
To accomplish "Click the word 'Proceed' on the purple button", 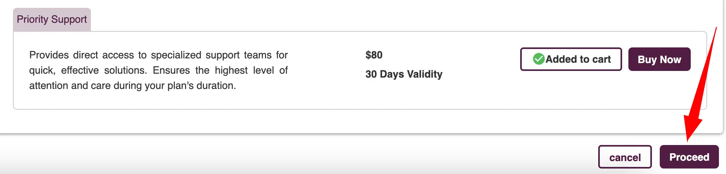I will (x=689, y=157).
